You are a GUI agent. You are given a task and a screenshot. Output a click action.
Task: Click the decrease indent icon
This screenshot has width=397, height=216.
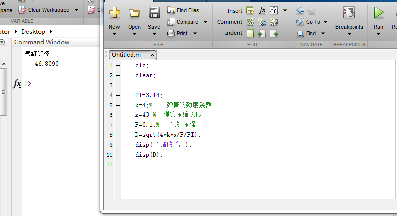point(274,33)
